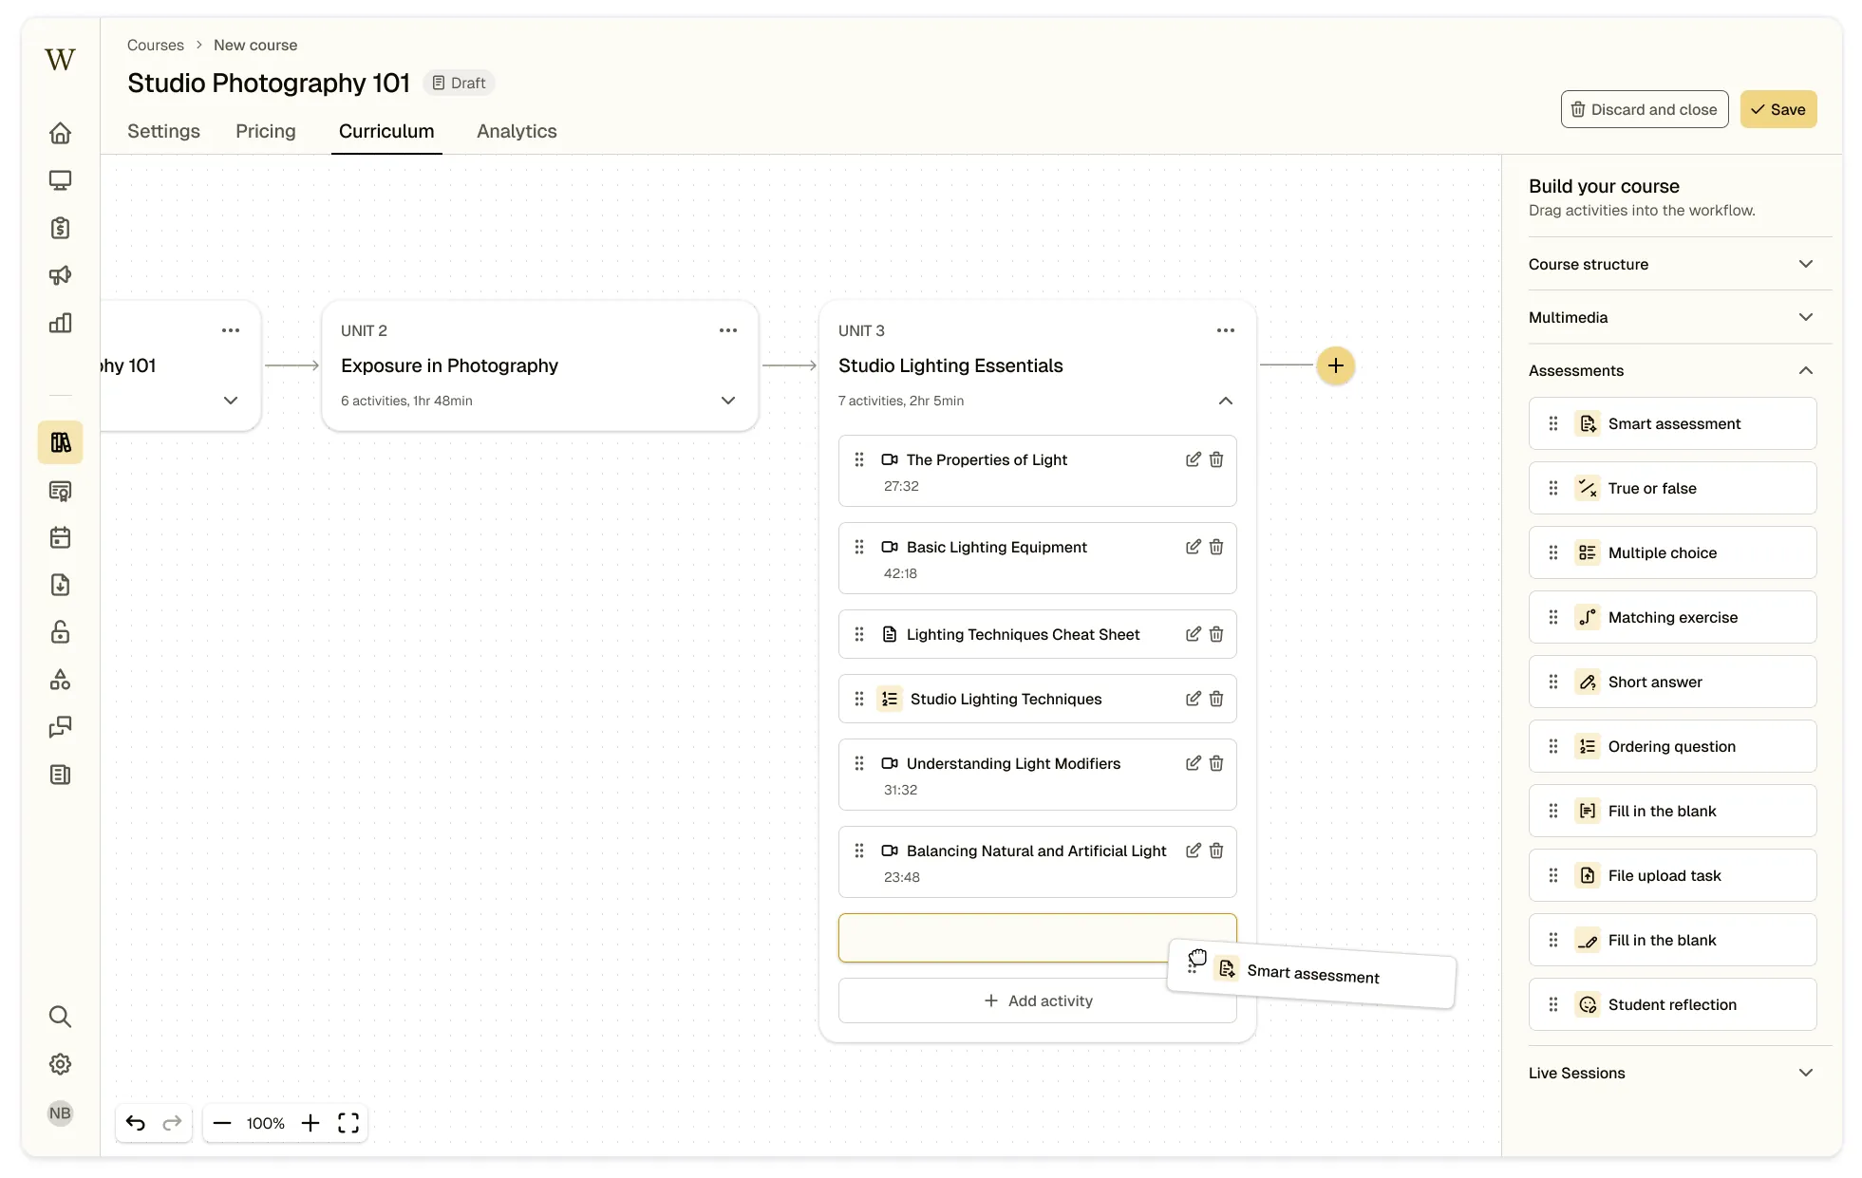Click Discard and close

coord(1644,109)
